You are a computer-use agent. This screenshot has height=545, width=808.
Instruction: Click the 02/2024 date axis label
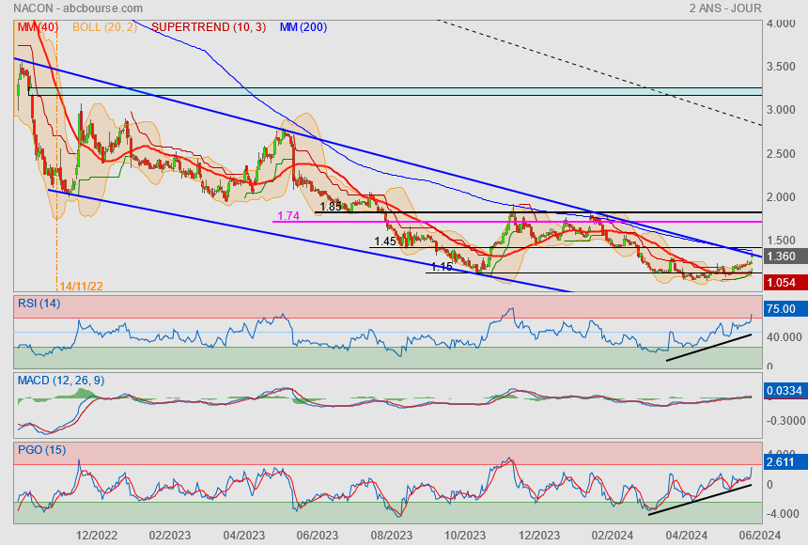point(613,536)
